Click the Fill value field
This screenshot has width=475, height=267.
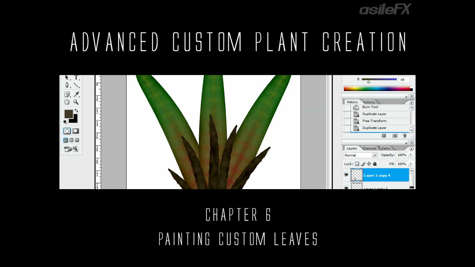pos(402,164)
